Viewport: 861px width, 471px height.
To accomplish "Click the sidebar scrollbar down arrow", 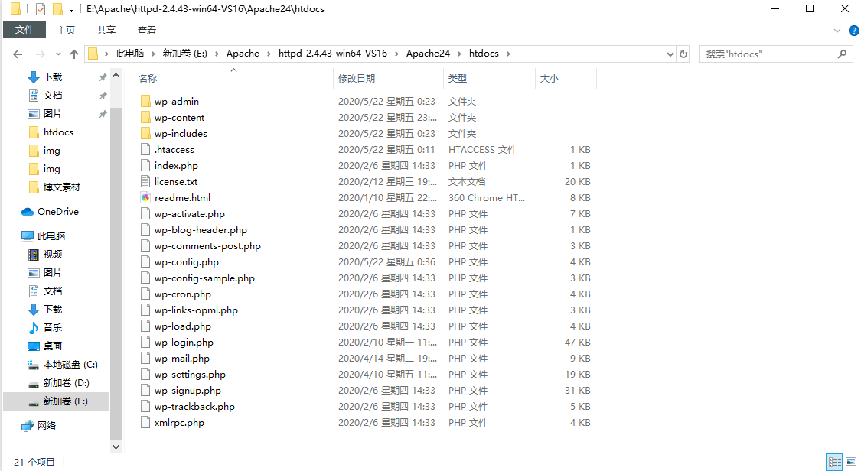I will (116, 447).
